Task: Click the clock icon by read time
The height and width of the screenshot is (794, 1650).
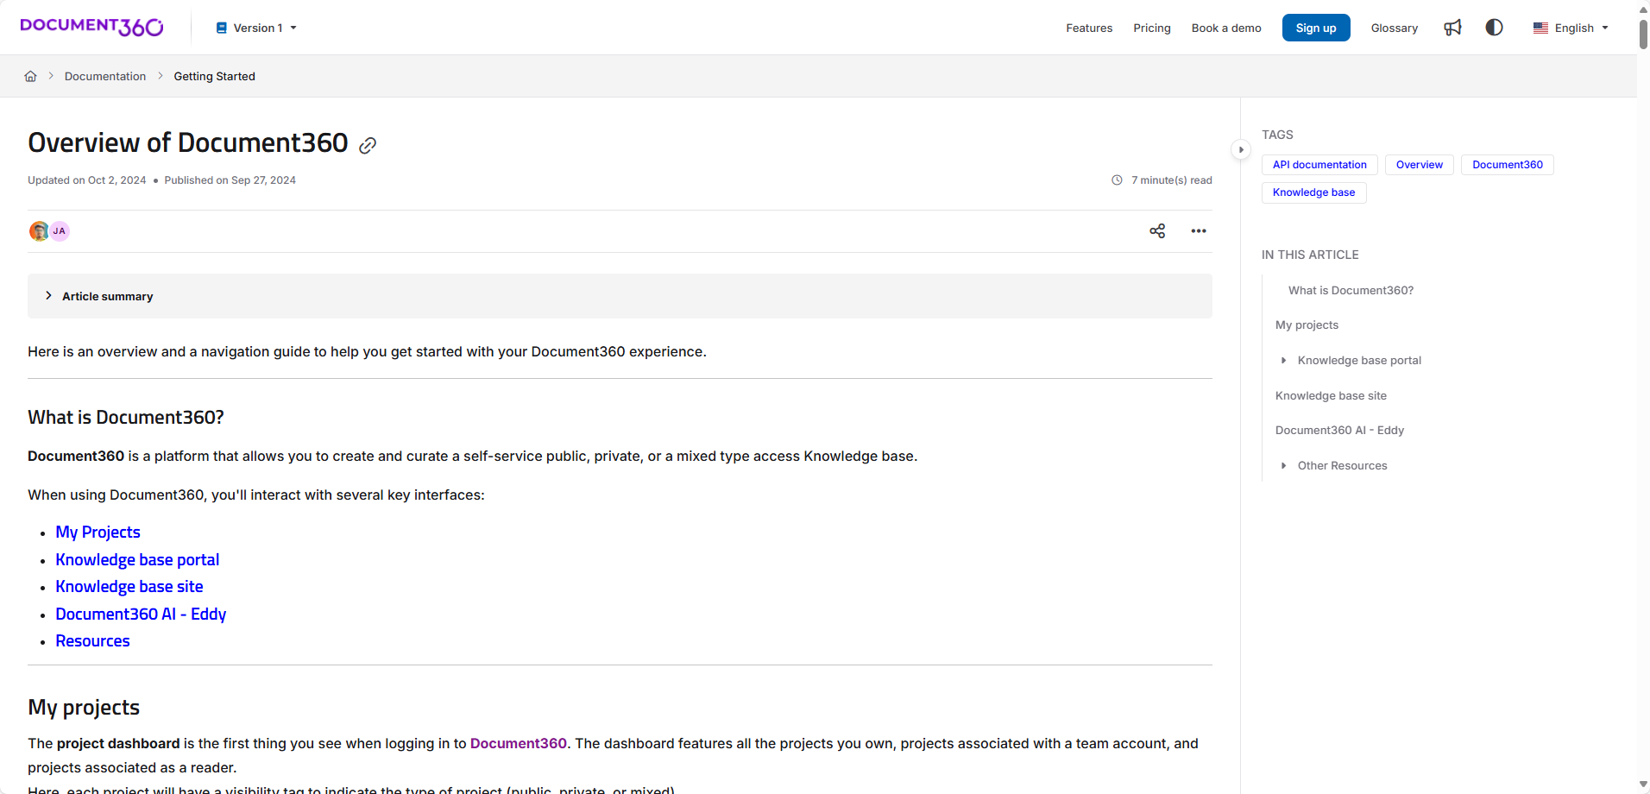Action: click(1117, 180)
